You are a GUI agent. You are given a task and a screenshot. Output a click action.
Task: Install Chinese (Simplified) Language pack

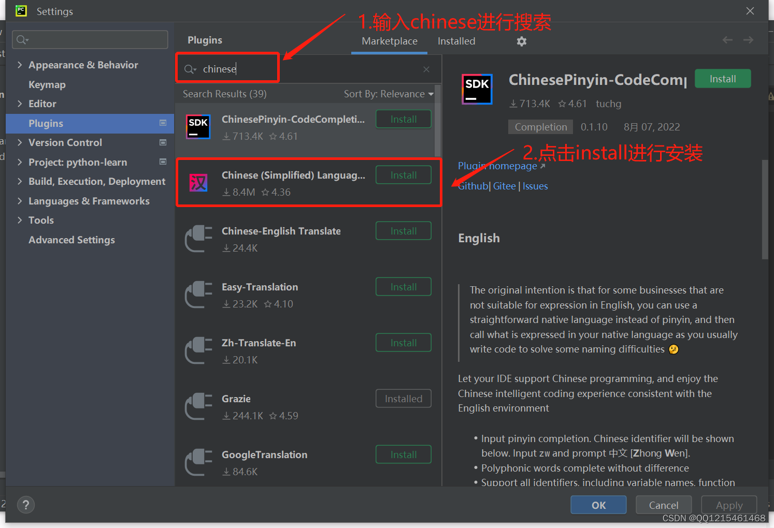pyautogui.click(x=404, y=175)
